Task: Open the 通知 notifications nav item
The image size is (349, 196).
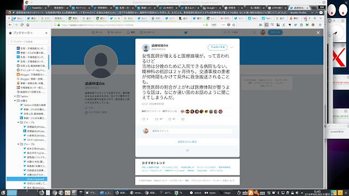Action: coord(131,33)
